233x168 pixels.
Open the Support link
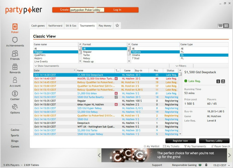tap(157, 165)
